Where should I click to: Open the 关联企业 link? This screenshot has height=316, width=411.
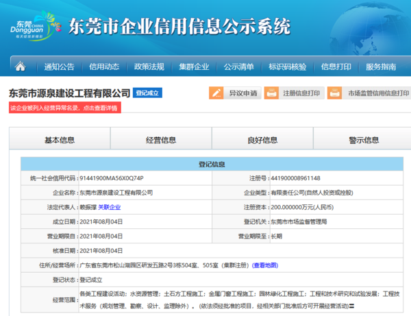[110, 207]
